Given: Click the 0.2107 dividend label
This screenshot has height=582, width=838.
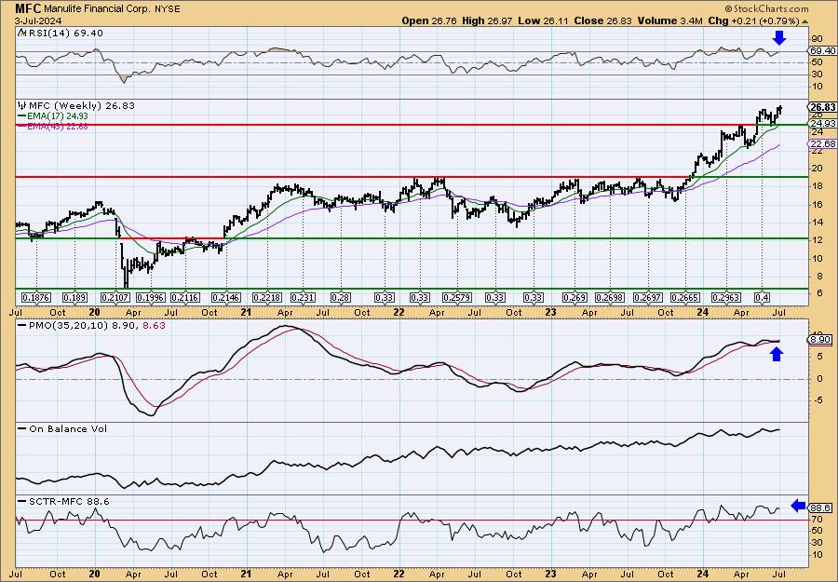Looking at the screenshot, I should 115,297.
